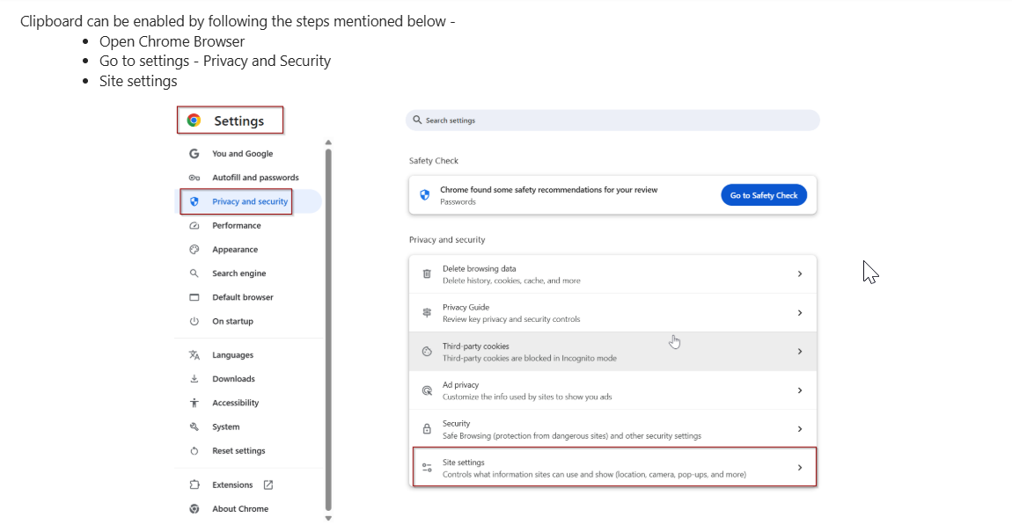Click the Chrome logo beside Settings
Image resolution: width=1012 pixels, height=532 pixels.
(x=194, y=120)
